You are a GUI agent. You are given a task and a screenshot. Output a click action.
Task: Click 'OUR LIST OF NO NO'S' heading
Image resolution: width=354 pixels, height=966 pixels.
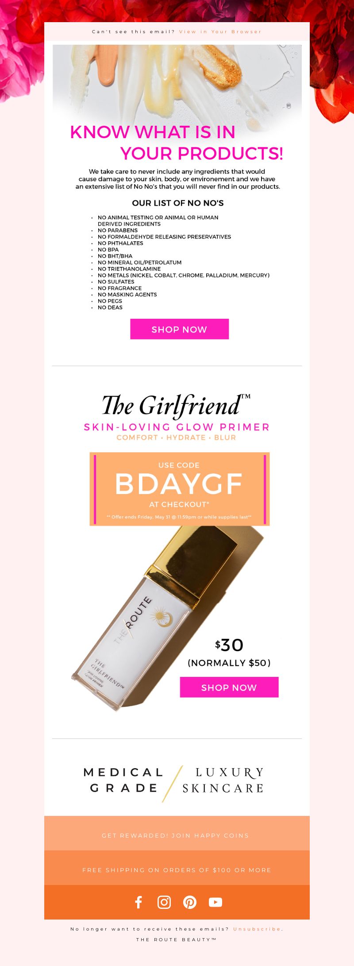coord(178,203)
